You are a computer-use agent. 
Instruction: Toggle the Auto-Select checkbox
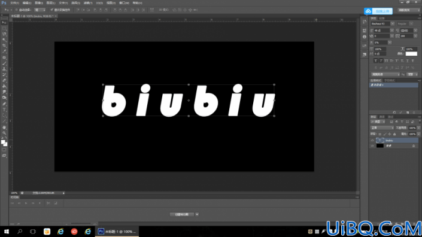tap(16, 10)
